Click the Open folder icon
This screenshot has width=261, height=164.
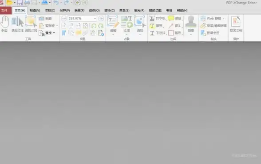click(x=9, y=3)
